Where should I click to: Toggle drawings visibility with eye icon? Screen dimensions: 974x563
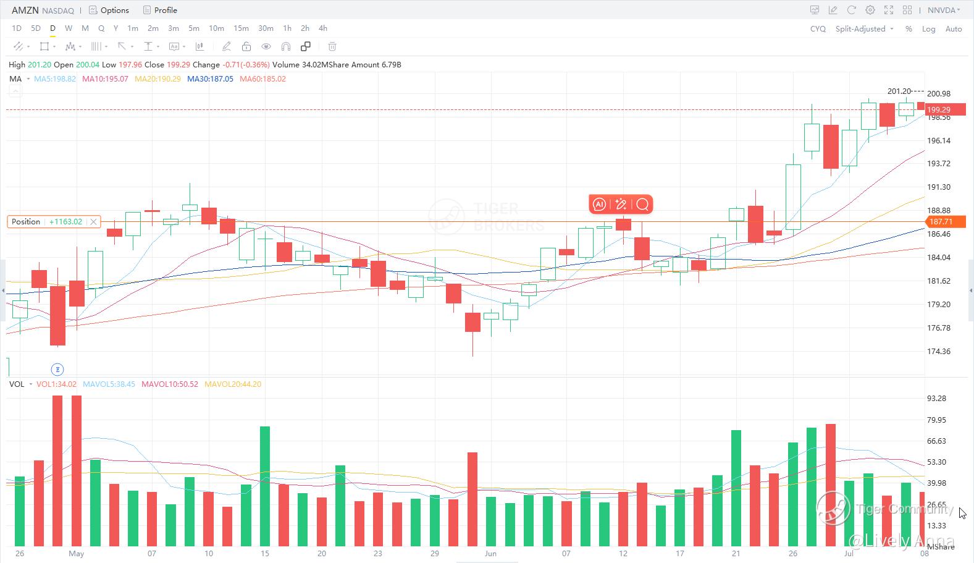(x=266, y=46)
